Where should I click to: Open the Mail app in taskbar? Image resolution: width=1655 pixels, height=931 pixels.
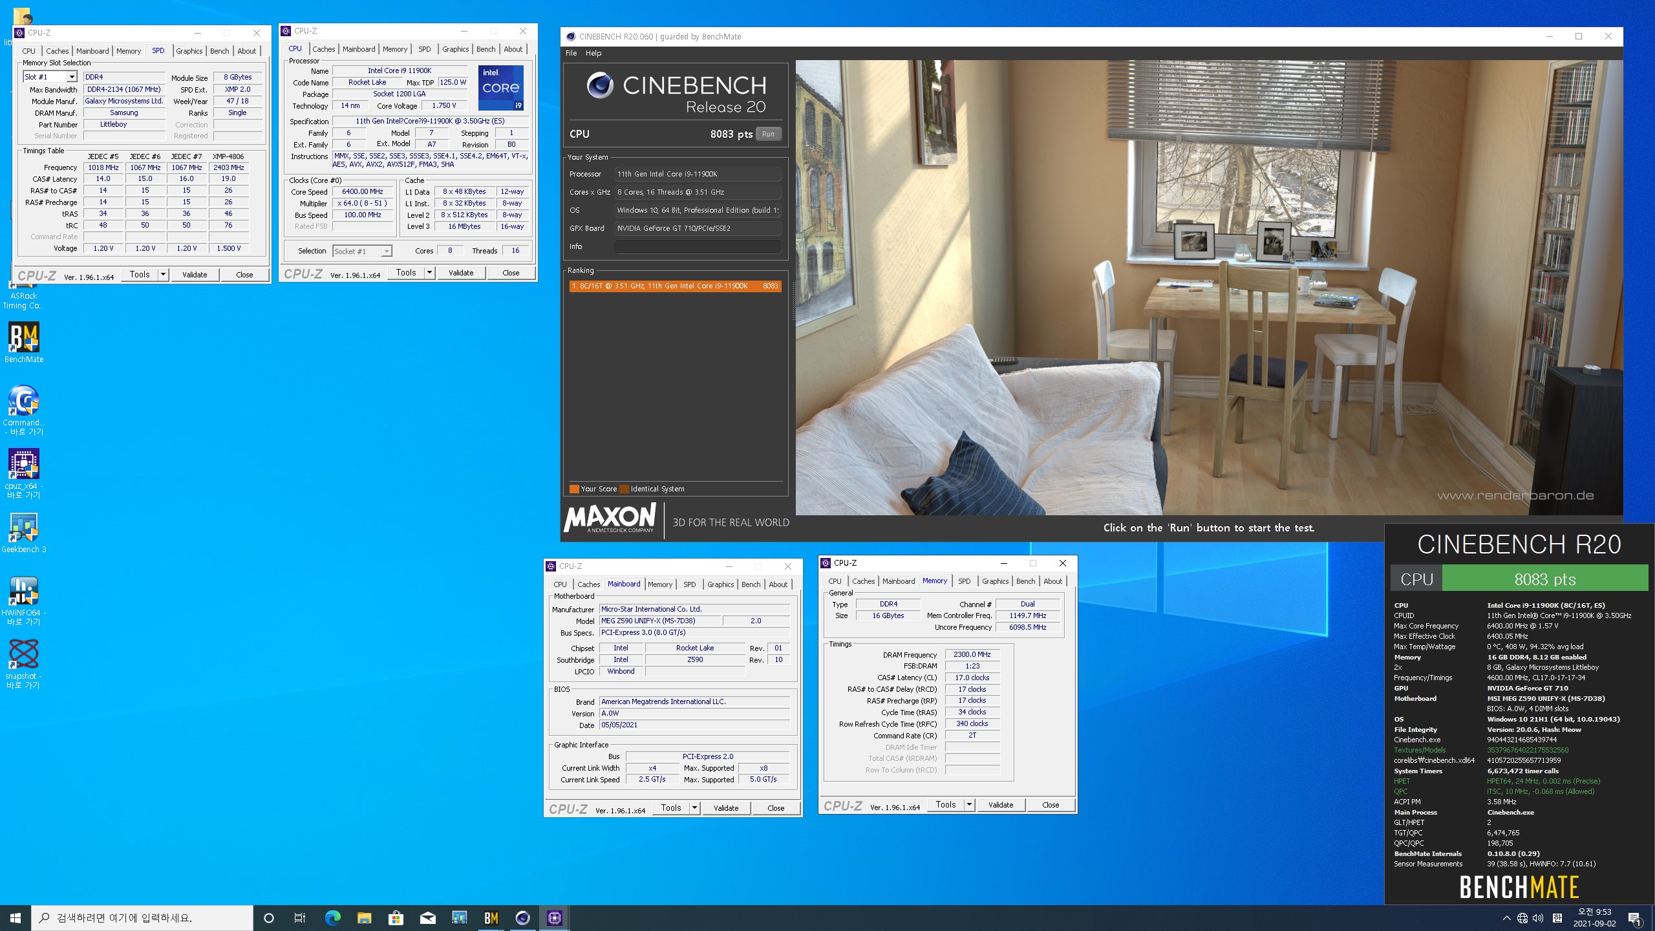pos(427,917)
